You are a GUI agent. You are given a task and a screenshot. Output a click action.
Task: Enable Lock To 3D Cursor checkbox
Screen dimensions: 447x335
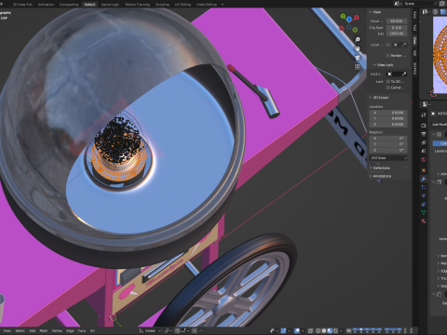388,82
